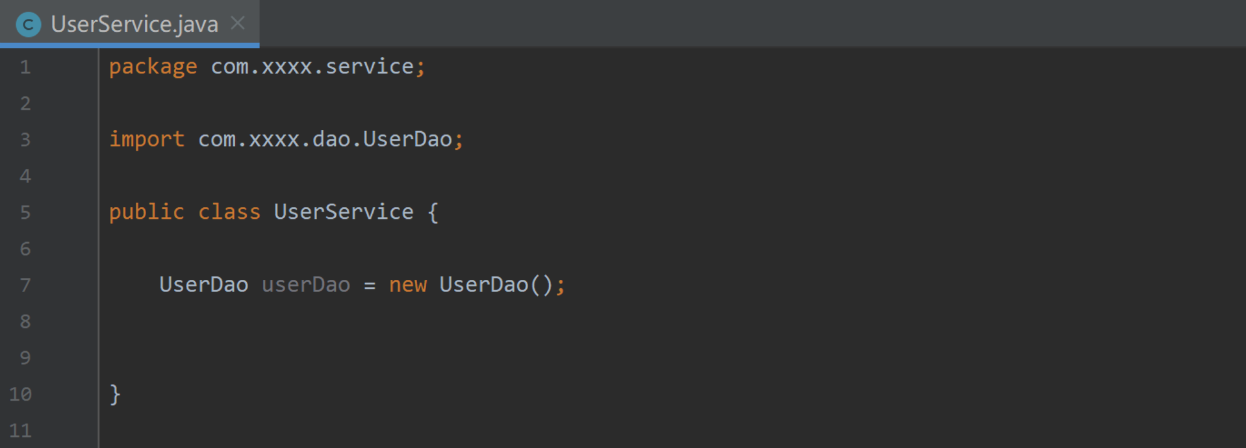
Task: Click the class icon on UserService.java tab
Action: 28,25
